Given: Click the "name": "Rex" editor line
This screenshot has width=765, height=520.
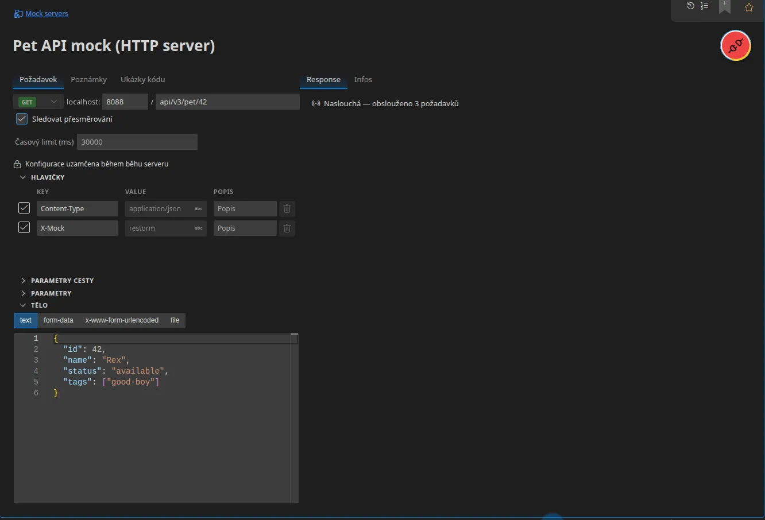Looking at the screenshot, I should 96,360.
